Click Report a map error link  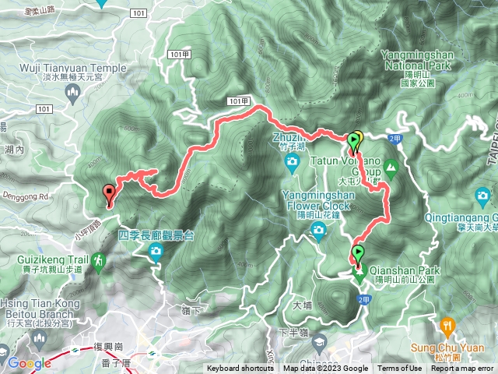(461, 369)
